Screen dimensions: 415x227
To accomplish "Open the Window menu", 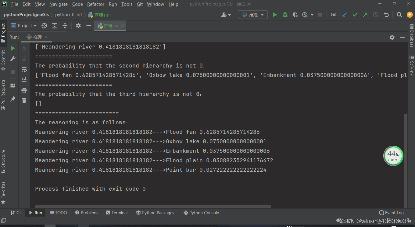I will [156, 4].
